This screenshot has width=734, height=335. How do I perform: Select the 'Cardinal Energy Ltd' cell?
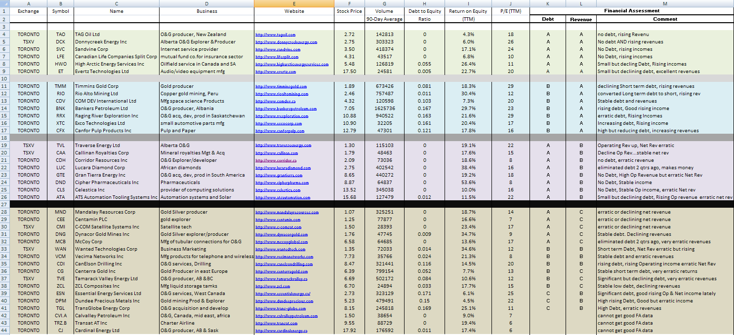click(117, 331)
